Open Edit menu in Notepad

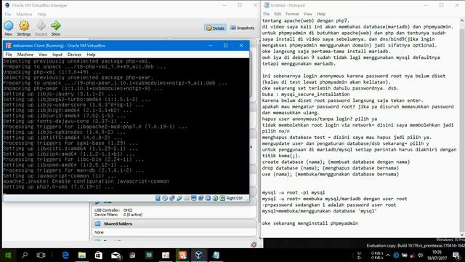[x=278, y=14]
